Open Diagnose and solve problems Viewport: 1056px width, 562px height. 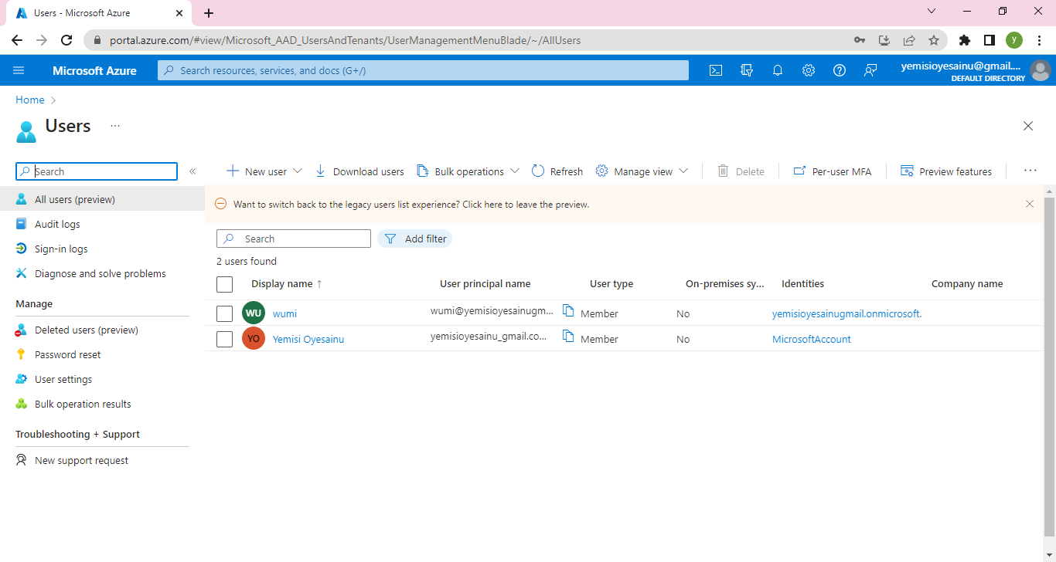click(102, 273)
